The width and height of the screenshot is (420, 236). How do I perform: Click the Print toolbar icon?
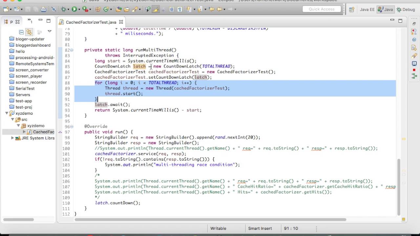(x=43, y=10)
